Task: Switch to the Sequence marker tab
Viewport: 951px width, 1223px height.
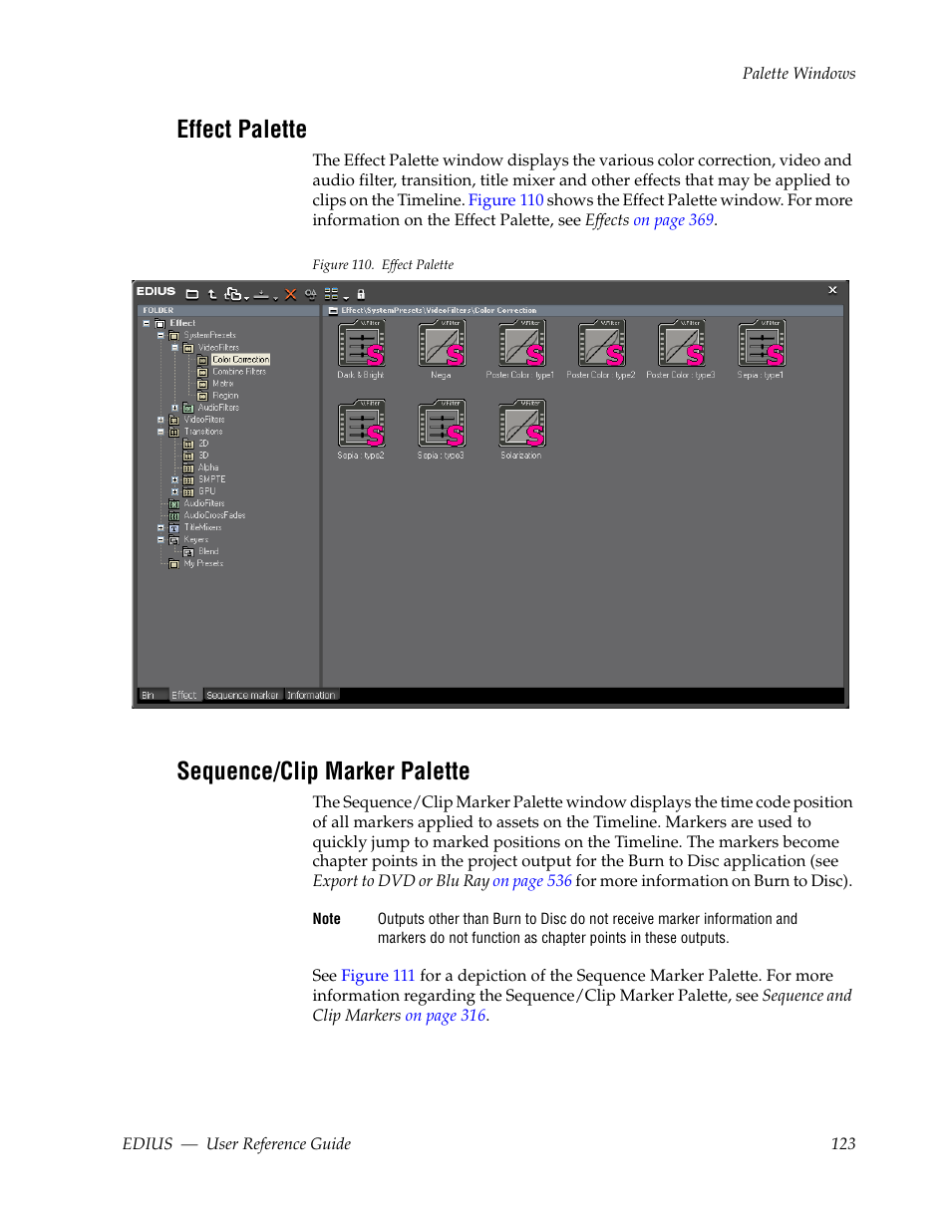Action: pos(243,696)
